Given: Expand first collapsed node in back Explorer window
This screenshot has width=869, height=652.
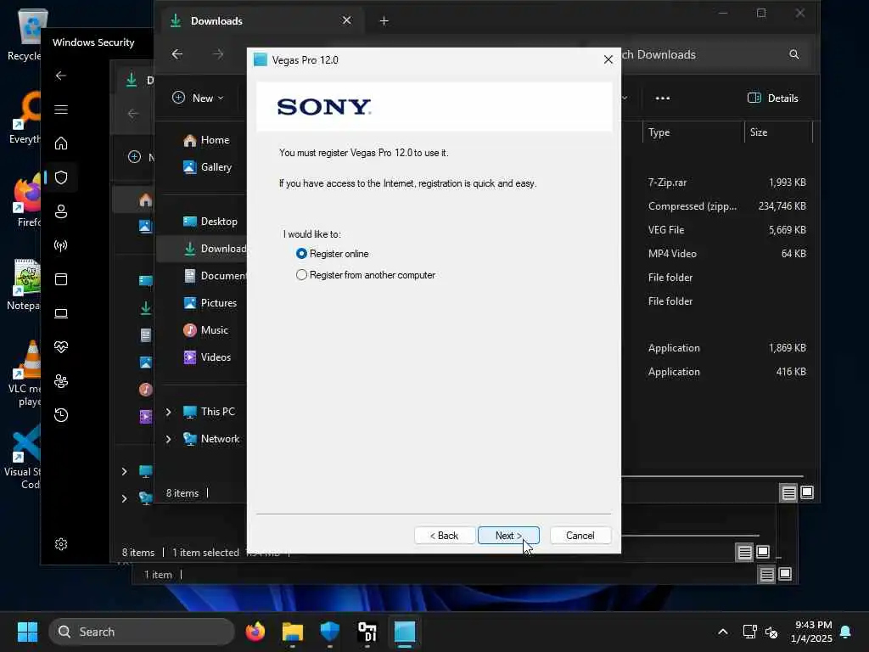Looking at the screenshot, I should [x=124, y=471].
